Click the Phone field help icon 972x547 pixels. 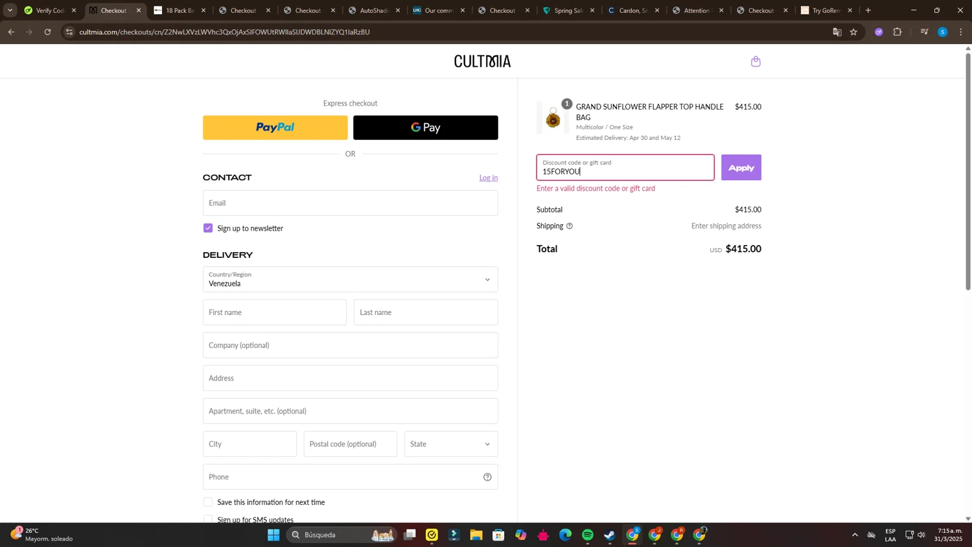pos(487,477)
